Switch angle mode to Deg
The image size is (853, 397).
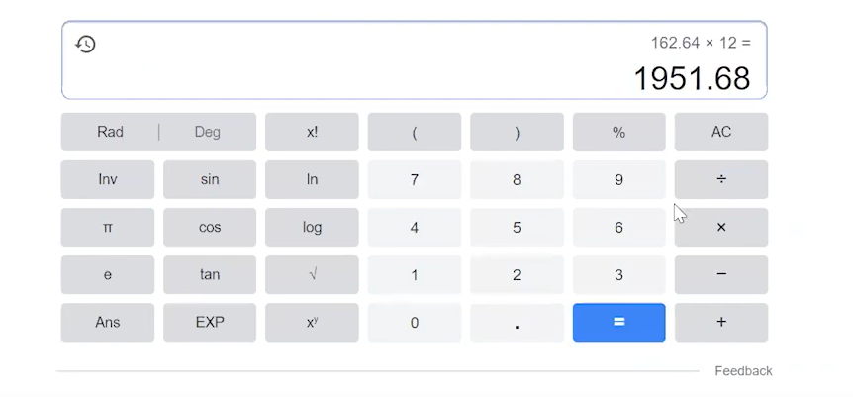point(207,132)
